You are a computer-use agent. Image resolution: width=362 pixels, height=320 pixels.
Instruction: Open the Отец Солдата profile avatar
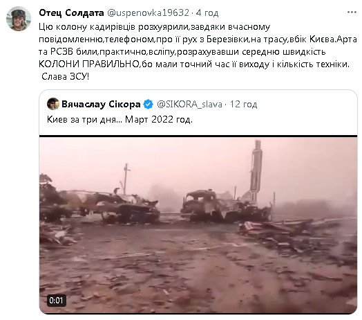point(19,19)
